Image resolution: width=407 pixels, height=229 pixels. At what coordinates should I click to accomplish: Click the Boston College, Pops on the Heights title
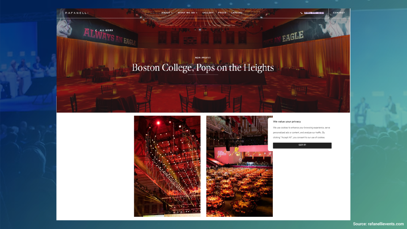tap(203, 67)
